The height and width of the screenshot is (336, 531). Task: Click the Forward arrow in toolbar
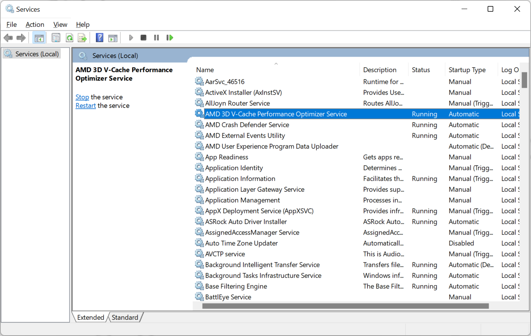click(x=21, y=38)
